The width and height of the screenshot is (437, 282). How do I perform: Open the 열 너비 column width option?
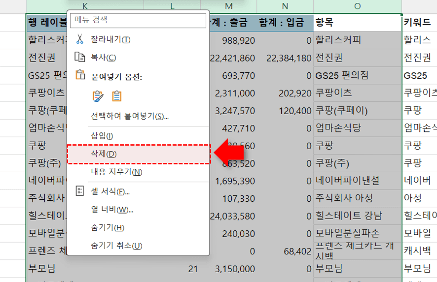pyautogui.click(x=112, y=209)
